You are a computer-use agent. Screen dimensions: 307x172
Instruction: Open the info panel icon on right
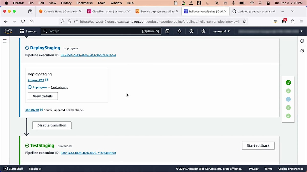pos(302,41)
